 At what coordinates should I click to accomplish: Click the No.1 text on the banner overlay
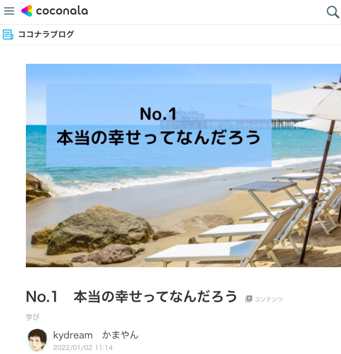point(158,114)
